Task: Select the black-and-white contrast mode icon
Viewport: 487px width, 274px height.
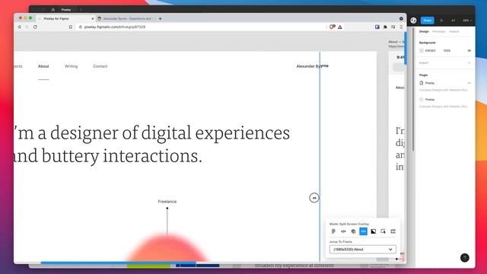Action: [374, 231]
